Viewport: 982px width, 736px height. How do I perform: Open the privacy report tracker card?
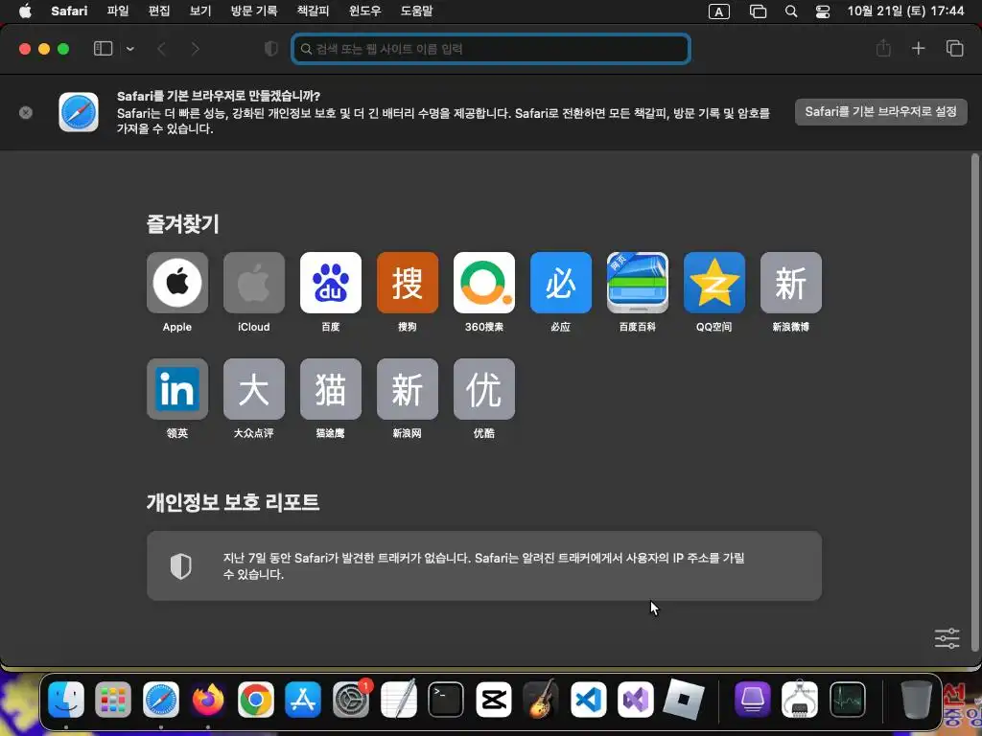point(484,565)
